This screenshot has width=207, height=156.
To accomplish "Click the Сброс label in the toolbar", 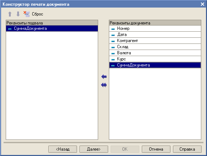I will 38,14.
